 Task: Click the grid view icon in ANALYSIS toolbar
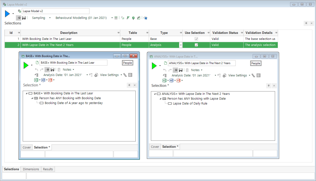259,75
